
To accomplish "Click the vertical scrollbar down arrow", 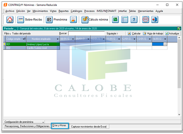I will pos(179,115).
